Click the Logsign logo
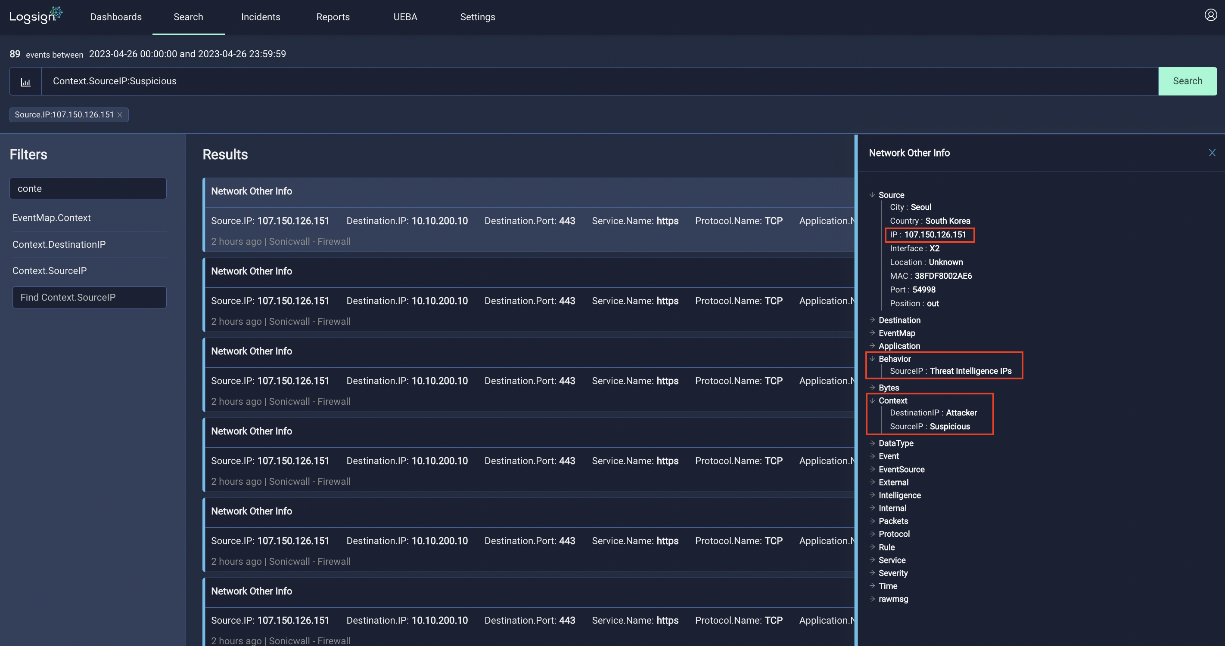 (x=36, y=15)
